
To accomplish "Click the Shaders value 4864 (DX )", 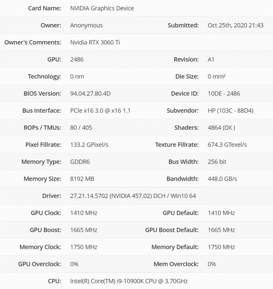I will click(x=221, y=128).
